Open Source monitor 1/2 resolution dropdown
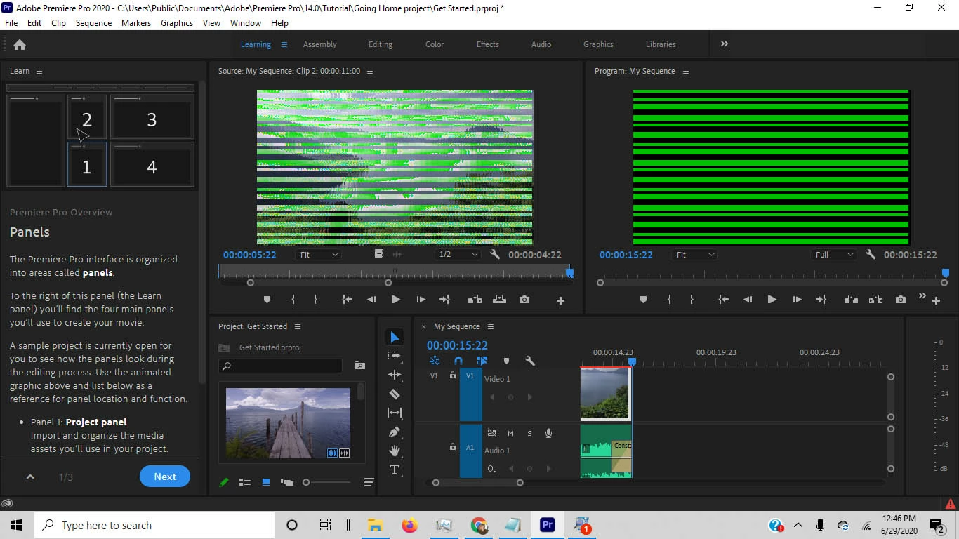This screenshot has height=539, width=959. [x=458, y=255]
